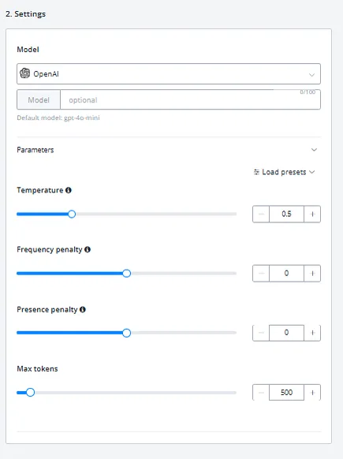Viewport: 343px width, 459px height.
Task: Decrease Temperature with the minus button
Action: (x=261, y=214)
